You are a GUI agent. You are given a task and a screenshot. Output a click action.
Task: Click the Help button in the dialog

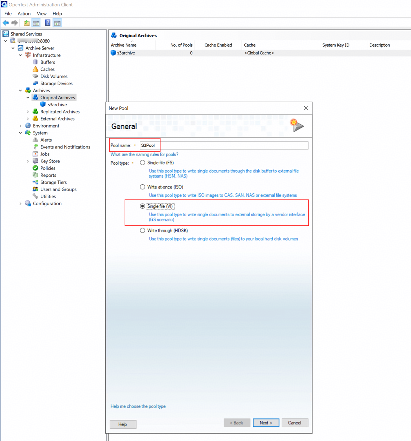[x=123, y=424]
